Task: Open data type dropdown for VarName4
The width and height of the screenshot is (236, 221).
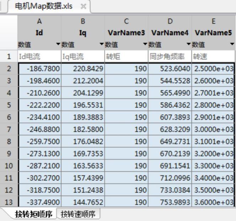Action: (x=189, y=44)
